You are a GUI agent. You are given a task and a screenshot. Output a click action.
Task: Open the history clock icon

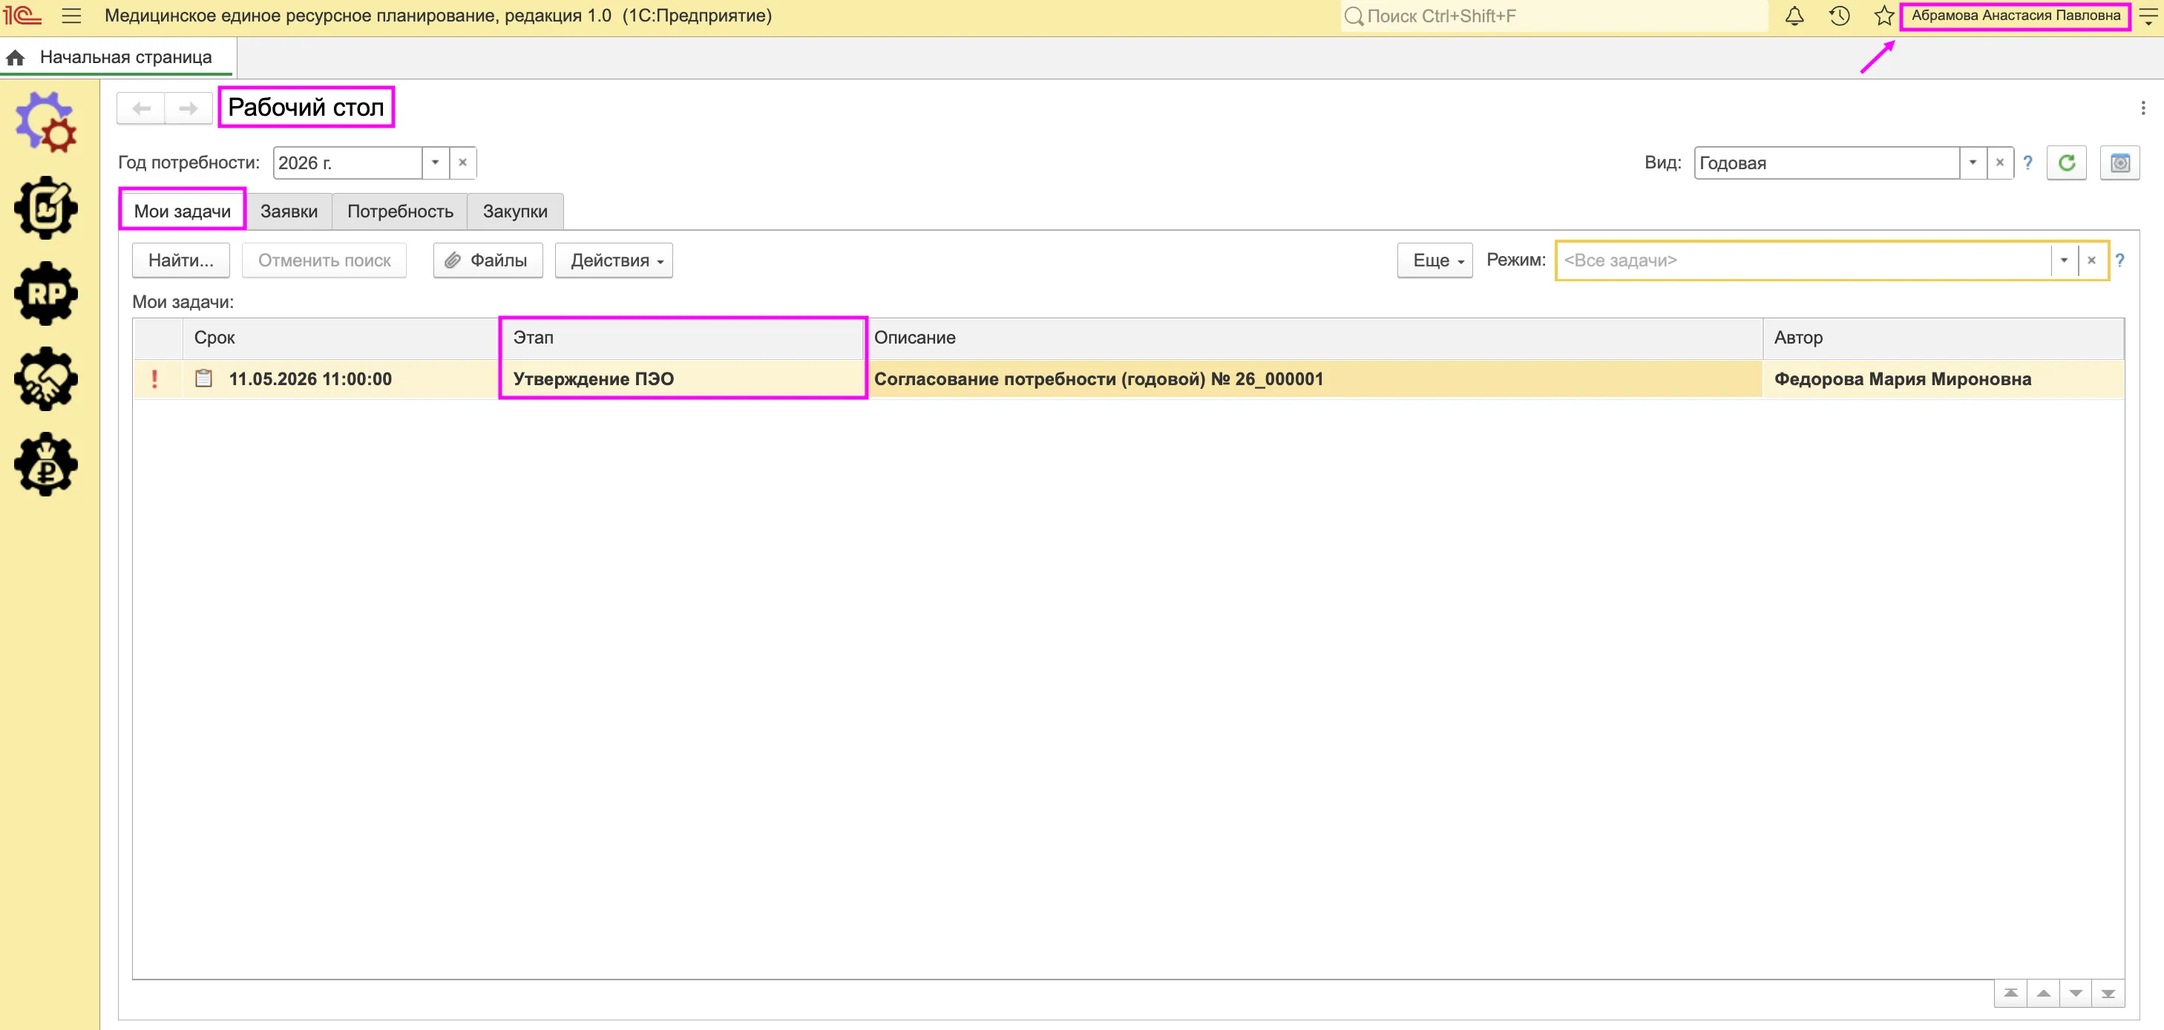(1839, 16)
